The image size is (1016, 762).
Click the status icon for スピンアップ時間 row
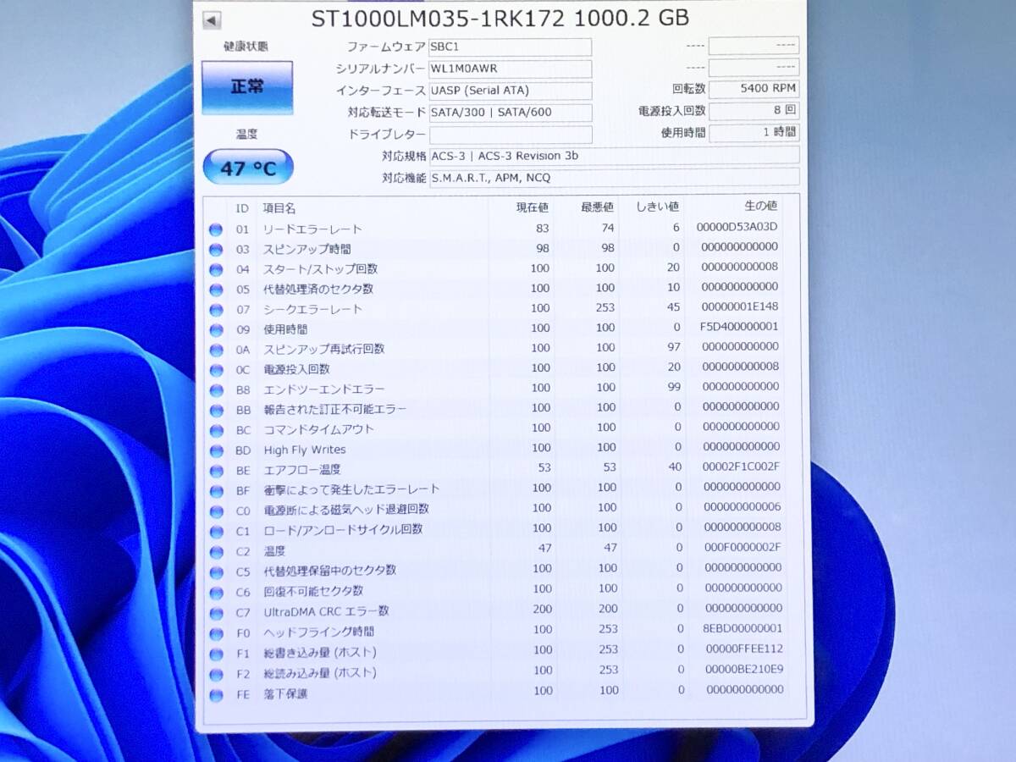coord(215,250)
